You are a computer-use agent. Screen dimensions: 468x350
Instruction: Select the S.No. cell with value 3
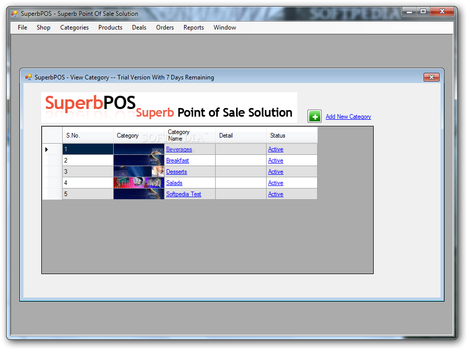(x=88, y=172)
